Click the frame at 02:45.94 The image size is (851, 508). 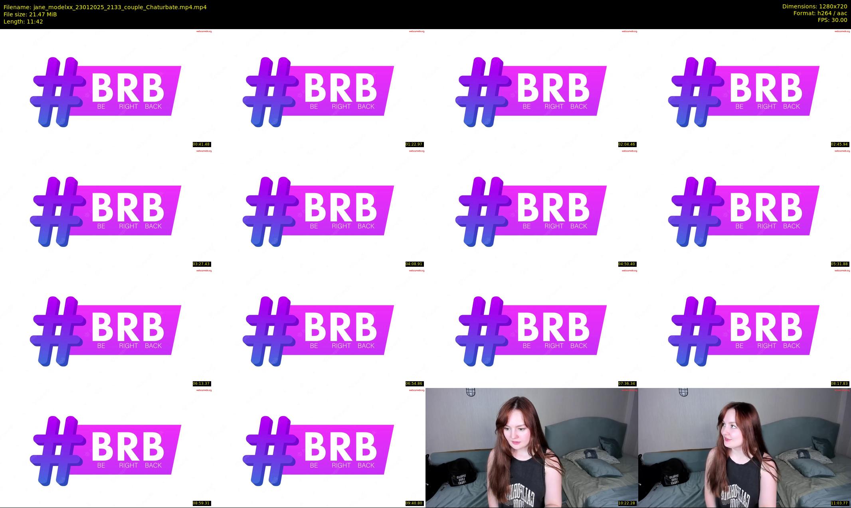point(744,89)
